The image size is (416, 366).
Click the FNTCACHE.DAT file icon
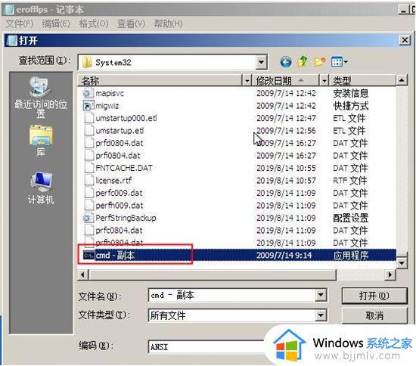[89, 168]
